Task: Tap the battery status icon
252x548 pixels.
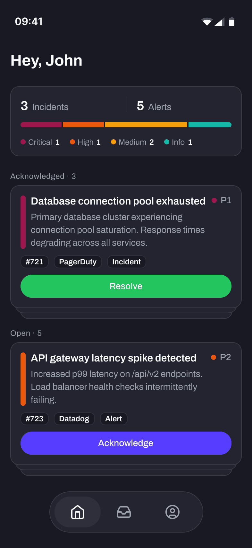Action: click(232, 22)
